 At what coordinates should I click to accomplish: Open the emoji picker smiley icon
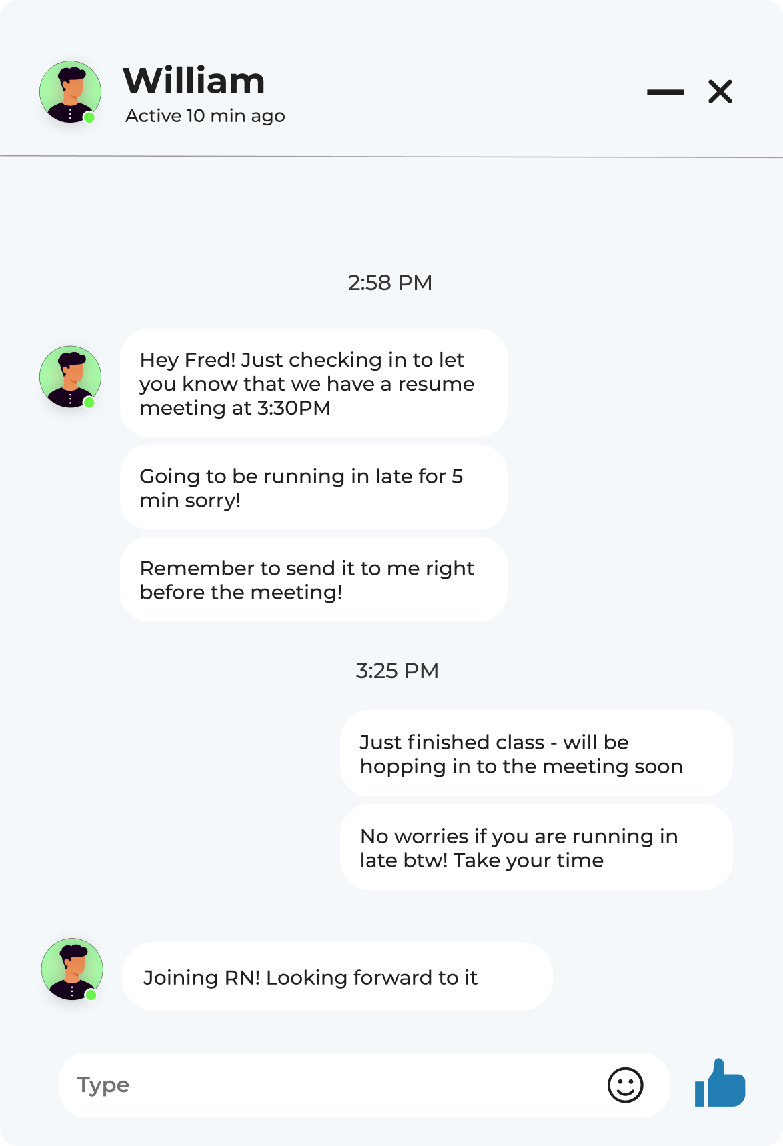click(625, 1085)
